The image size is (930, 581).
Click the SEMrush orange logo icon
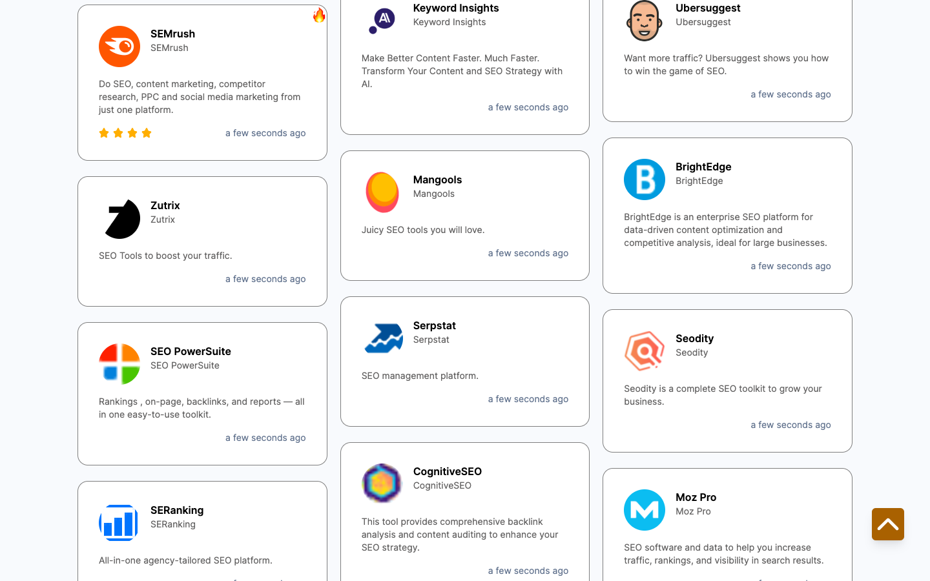(x=119, y=46)
